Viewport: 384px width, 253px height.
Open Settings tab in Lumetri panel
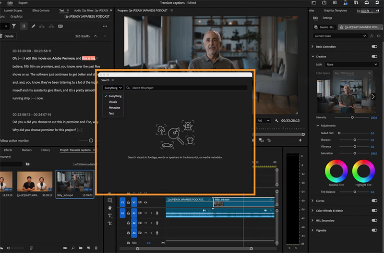pyautogui.click(x=327, y=18)
